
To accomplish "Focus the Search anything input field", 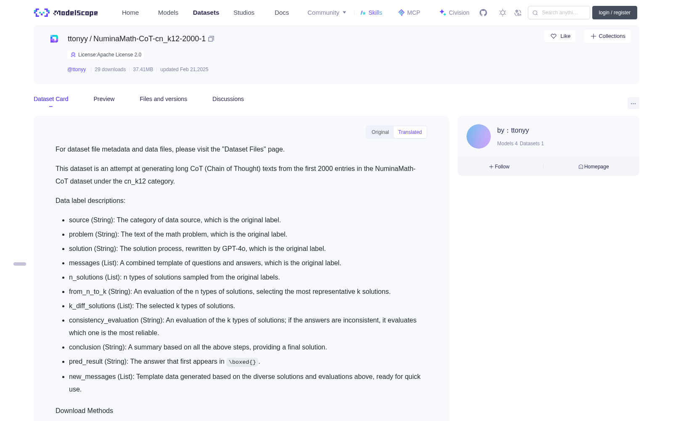I will [x=559, y=13].
